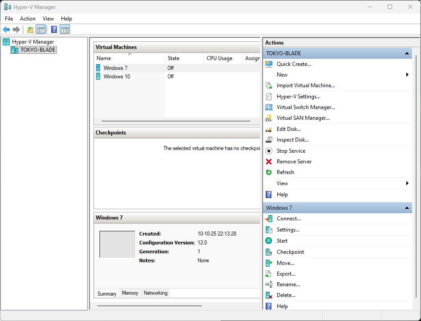
Task: Click the Export... action text
Action: [286, 274]
